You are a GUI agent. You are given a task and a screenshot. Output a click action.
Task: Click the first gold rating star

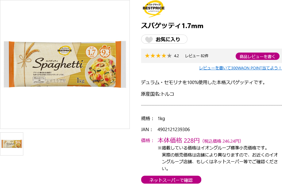(147, 56)
